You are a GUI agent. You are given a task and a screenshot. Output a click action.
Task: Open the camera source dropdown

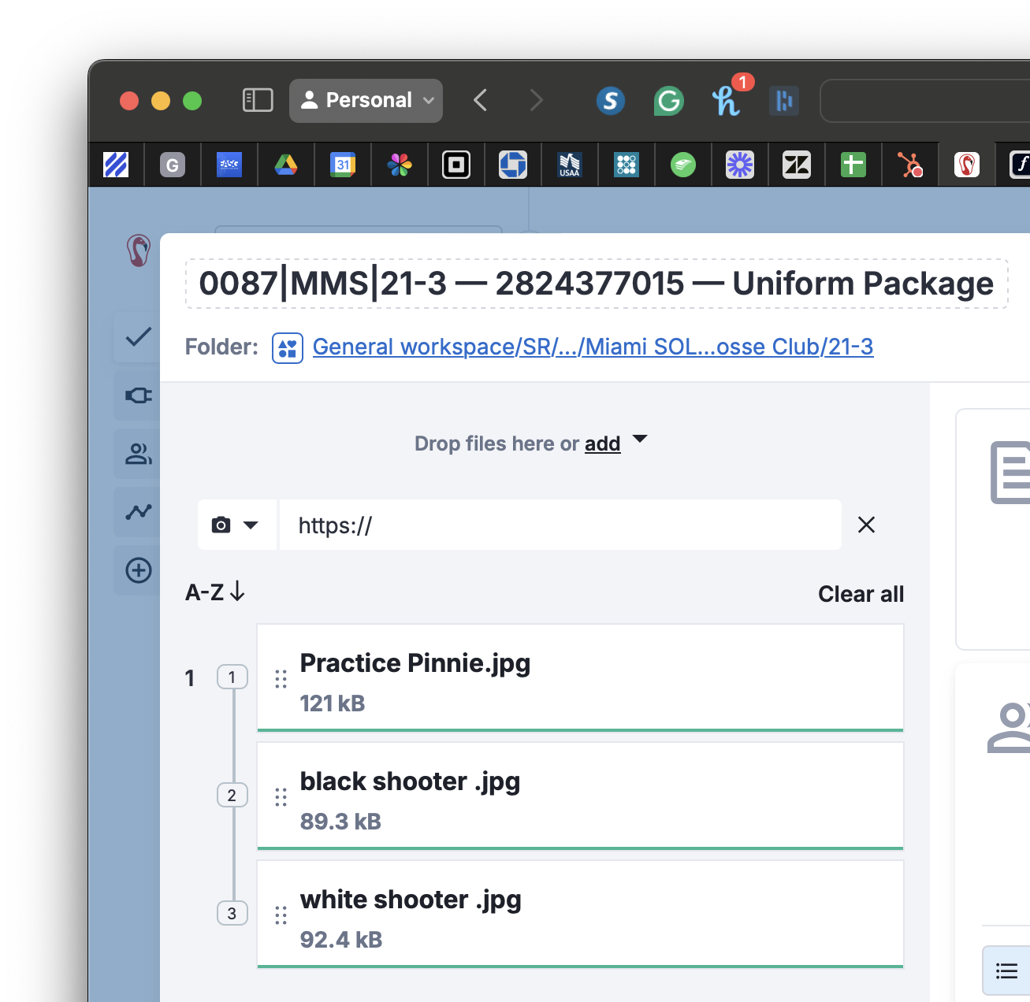[236, 525]
